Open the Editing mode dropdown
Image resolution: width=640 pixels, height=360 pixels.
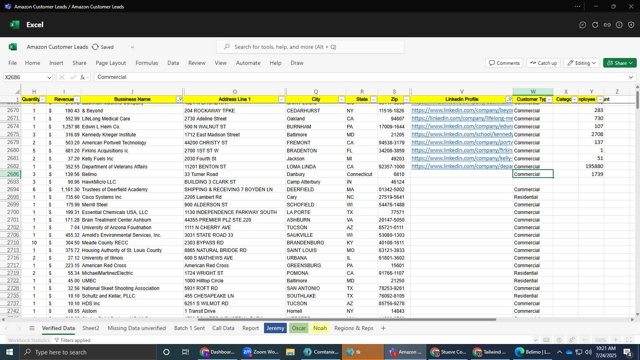[x=582, y=63]
